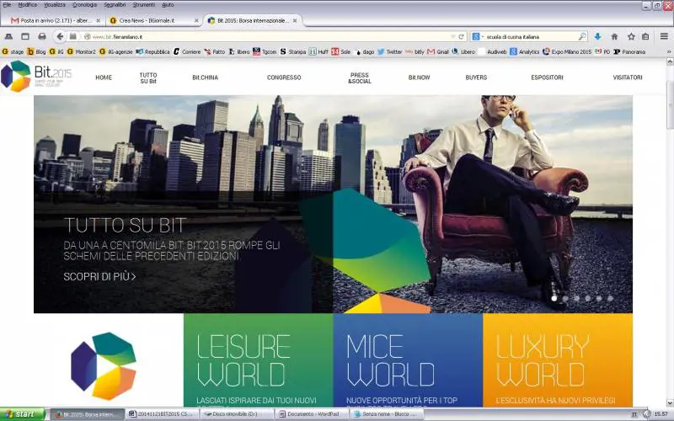Reload the page with the refresh icon
Image resolution: width=674 pixels, height=421 pixels.
[x=461, y=36]
